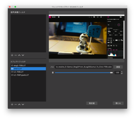Close the filter window with red button

coord(10,7)
